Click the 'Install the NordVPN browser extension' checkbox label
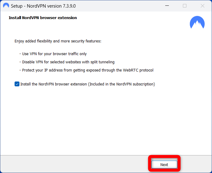The image size is (212, 173). point(54,84)
